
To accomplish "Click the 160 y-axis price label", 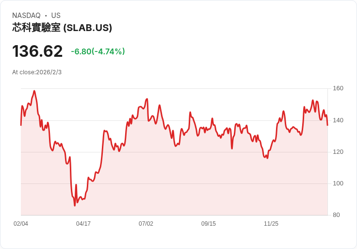I will click(338, 88).
